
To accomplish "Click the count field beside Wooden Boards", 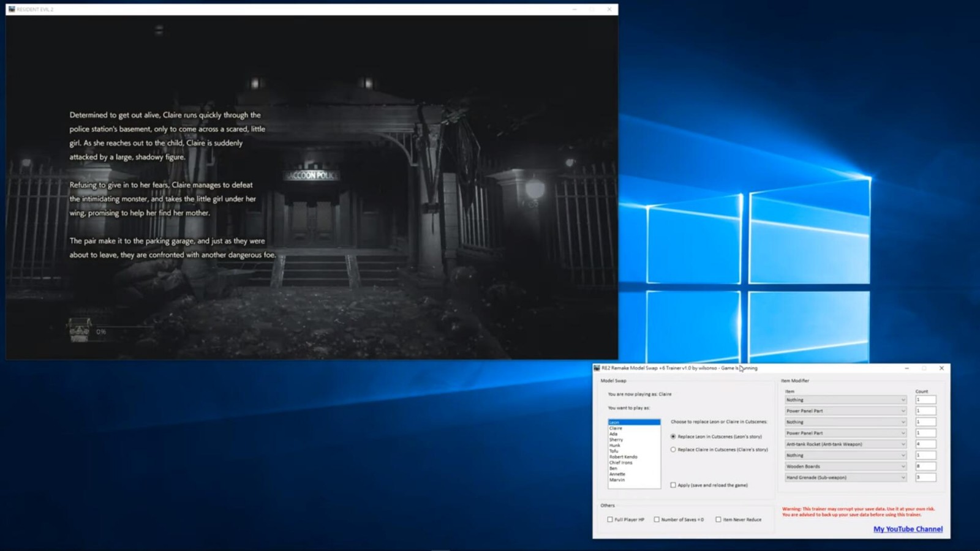I will coord(925,466).
